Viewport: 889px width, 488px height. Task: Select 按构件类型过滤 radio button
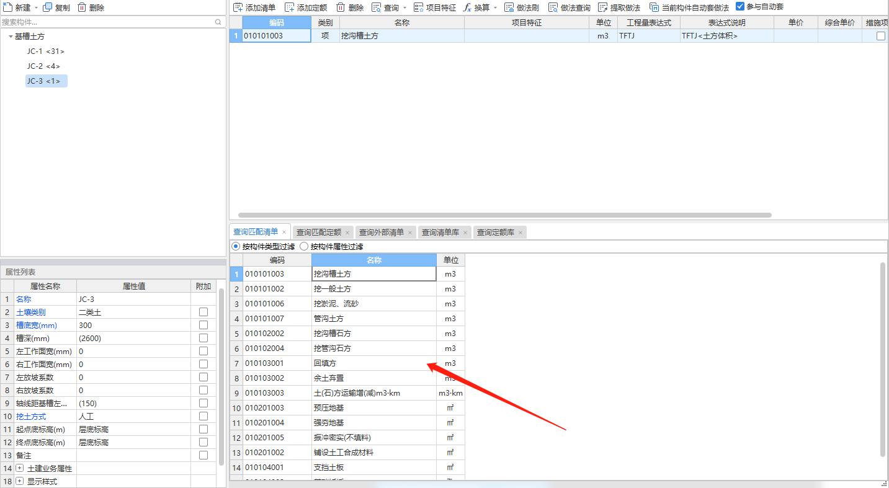tap(236, 246)
